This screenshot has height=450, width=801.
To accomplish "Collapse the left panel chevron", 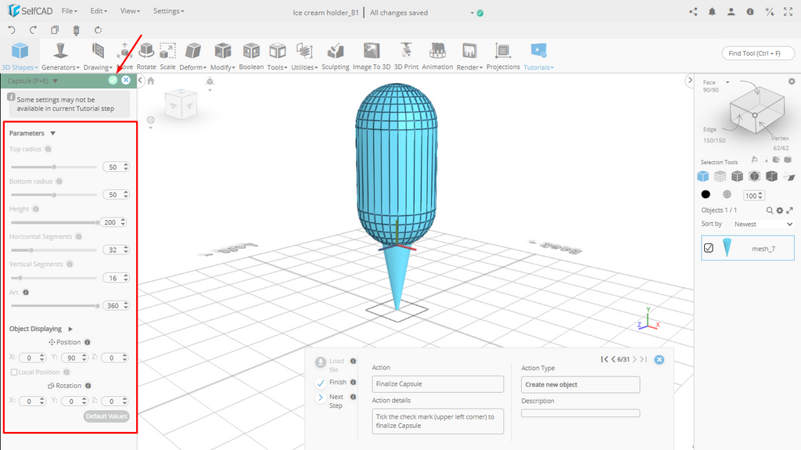I will pyautogui.click(x=141, y=80).
